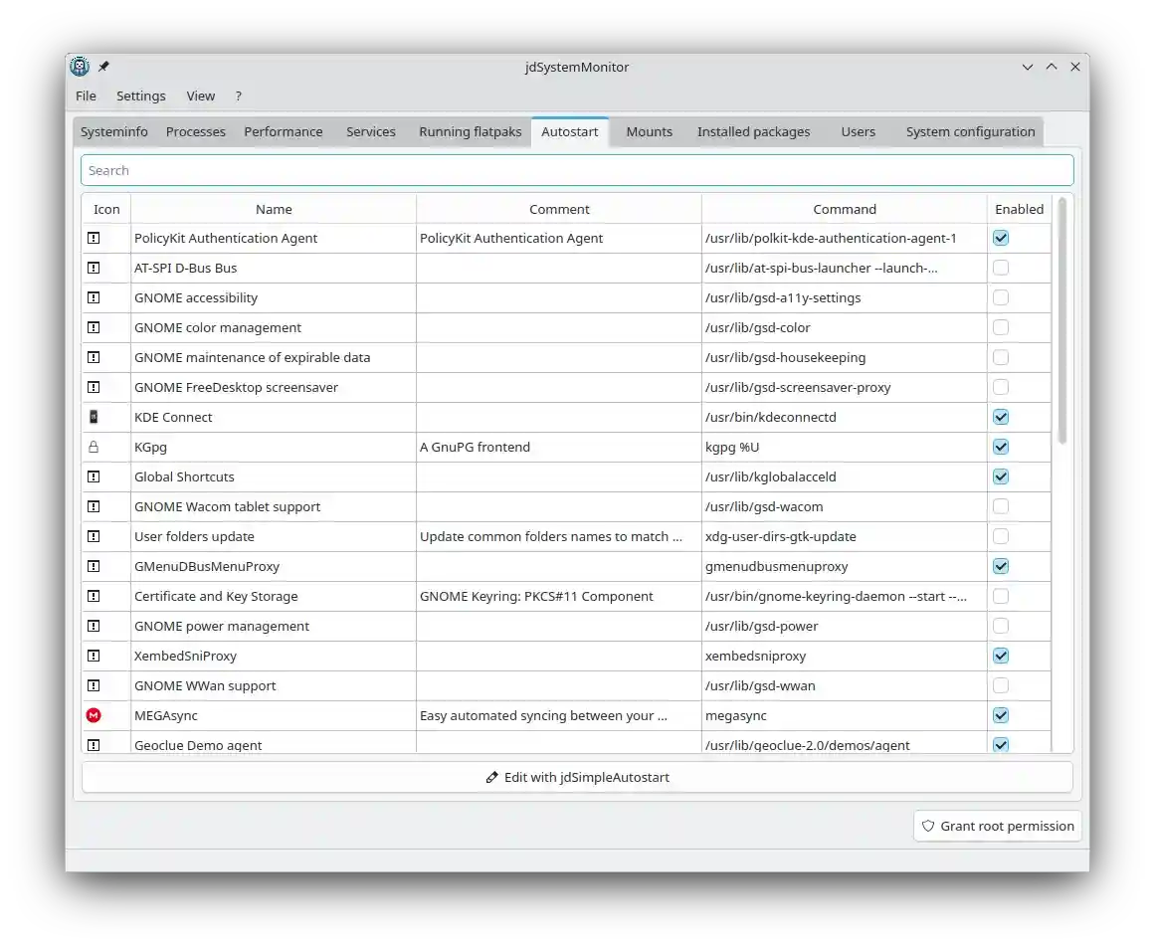Click the icon of the GNOME maintenance of expirable data row
This screenshot has height=949, width=1155.
click(x=94, y=357)
